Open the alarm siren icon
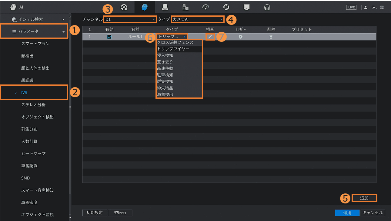The width and height of the screenshot is (391, 221). coord(165,7)
